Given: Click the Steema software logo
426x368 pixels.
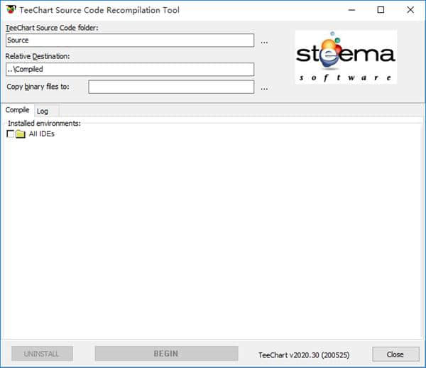Looking at the screenshot, I should [x=346, y=57].
